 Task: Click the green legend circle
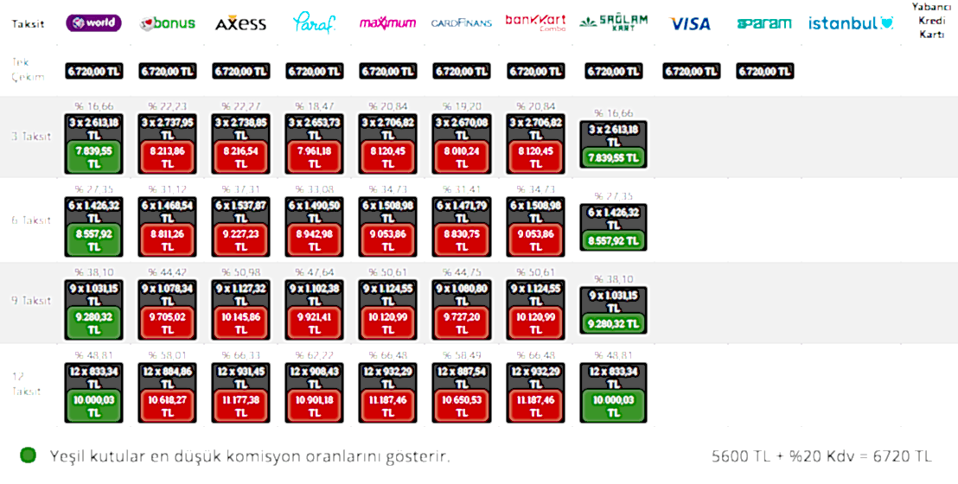tap(29, 455)
